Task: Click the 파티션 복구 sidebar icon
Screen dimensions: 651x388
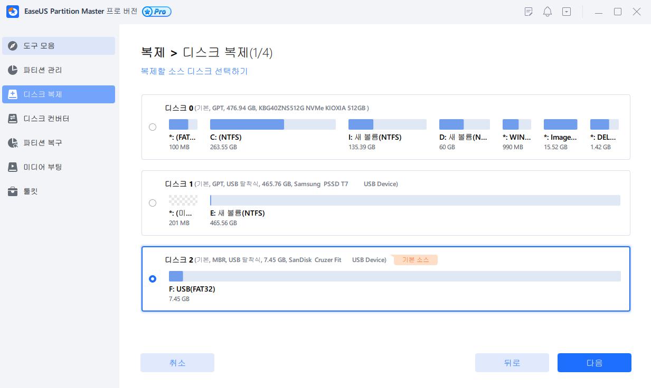Action: point(13,143)
